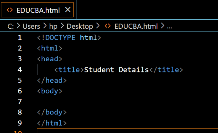Image resolution: width=218 pixels, height=133 pixels.
Task: Open the Desktop breadcrumb folder
Action: point(80,27)
